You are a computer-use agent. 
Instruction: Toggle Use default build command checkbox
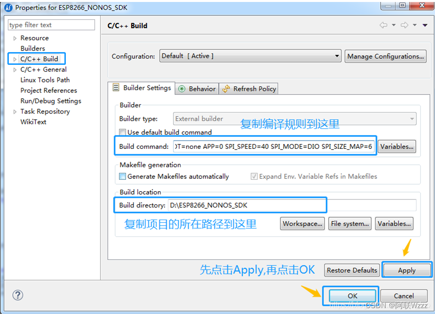pos(122,132)
